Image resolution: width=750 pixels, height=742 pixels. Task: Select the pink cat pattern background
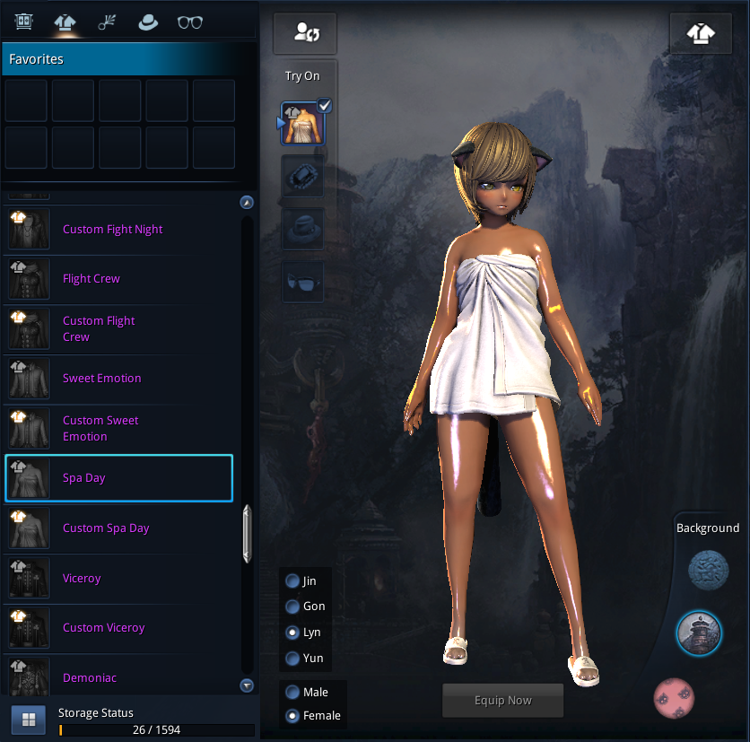(674, 698)
